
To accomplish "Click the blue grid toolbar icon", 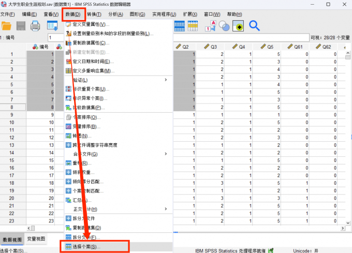I will click(180, 26).
